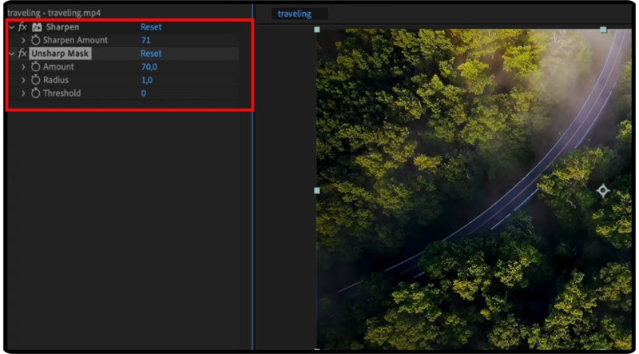Expand the Sharpen Amount property

coord(23,40)
